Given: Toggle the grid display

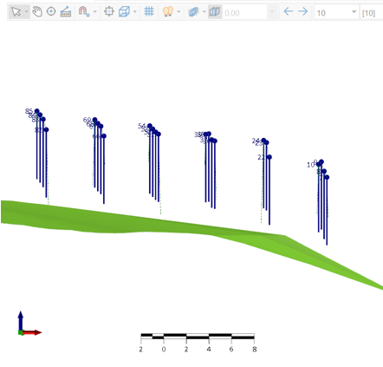Looking at the screenshot, I should pyautogui.click(x=149, y=11).
